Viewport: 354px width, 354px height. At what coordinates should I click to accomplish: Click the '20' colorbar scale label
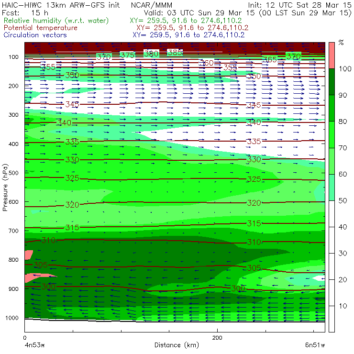pyautogui.click(x=343, y=279)
